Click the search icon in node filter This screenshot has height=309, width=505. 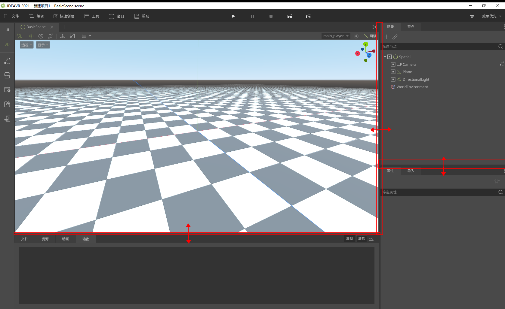[501, 47]
